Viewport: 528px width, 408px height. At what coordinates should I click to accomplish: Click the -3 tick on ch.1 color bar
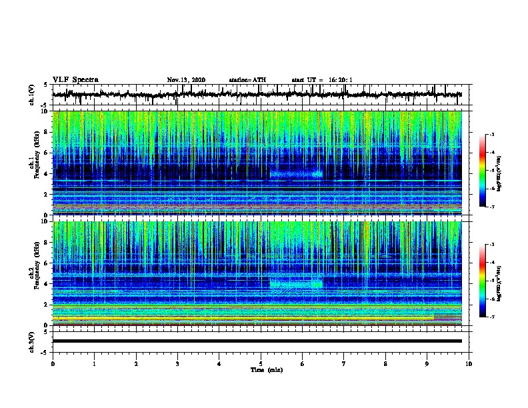(x=492, y=134)
